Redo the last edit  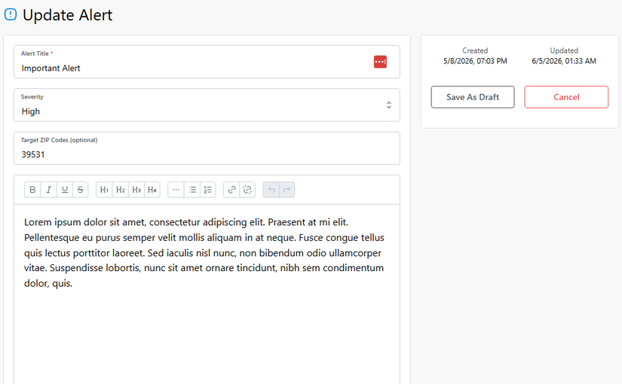coord(286,190)
